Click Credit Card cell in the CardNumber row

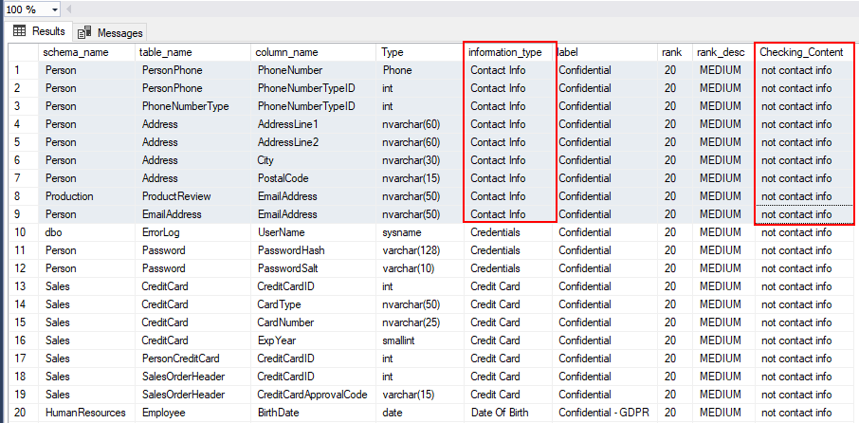[508, 322]
